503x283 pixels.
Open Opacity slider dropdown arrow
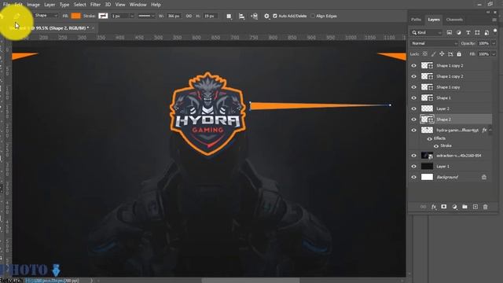click(494, 43)
